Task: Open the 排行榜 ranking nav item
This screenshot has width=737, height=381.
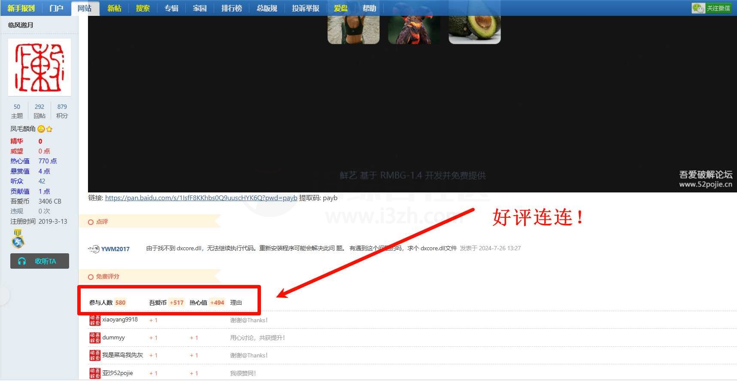Action: (232, 8)
